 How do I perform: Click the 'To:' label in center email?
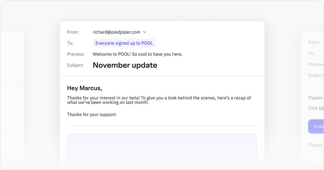coord(70,43)
